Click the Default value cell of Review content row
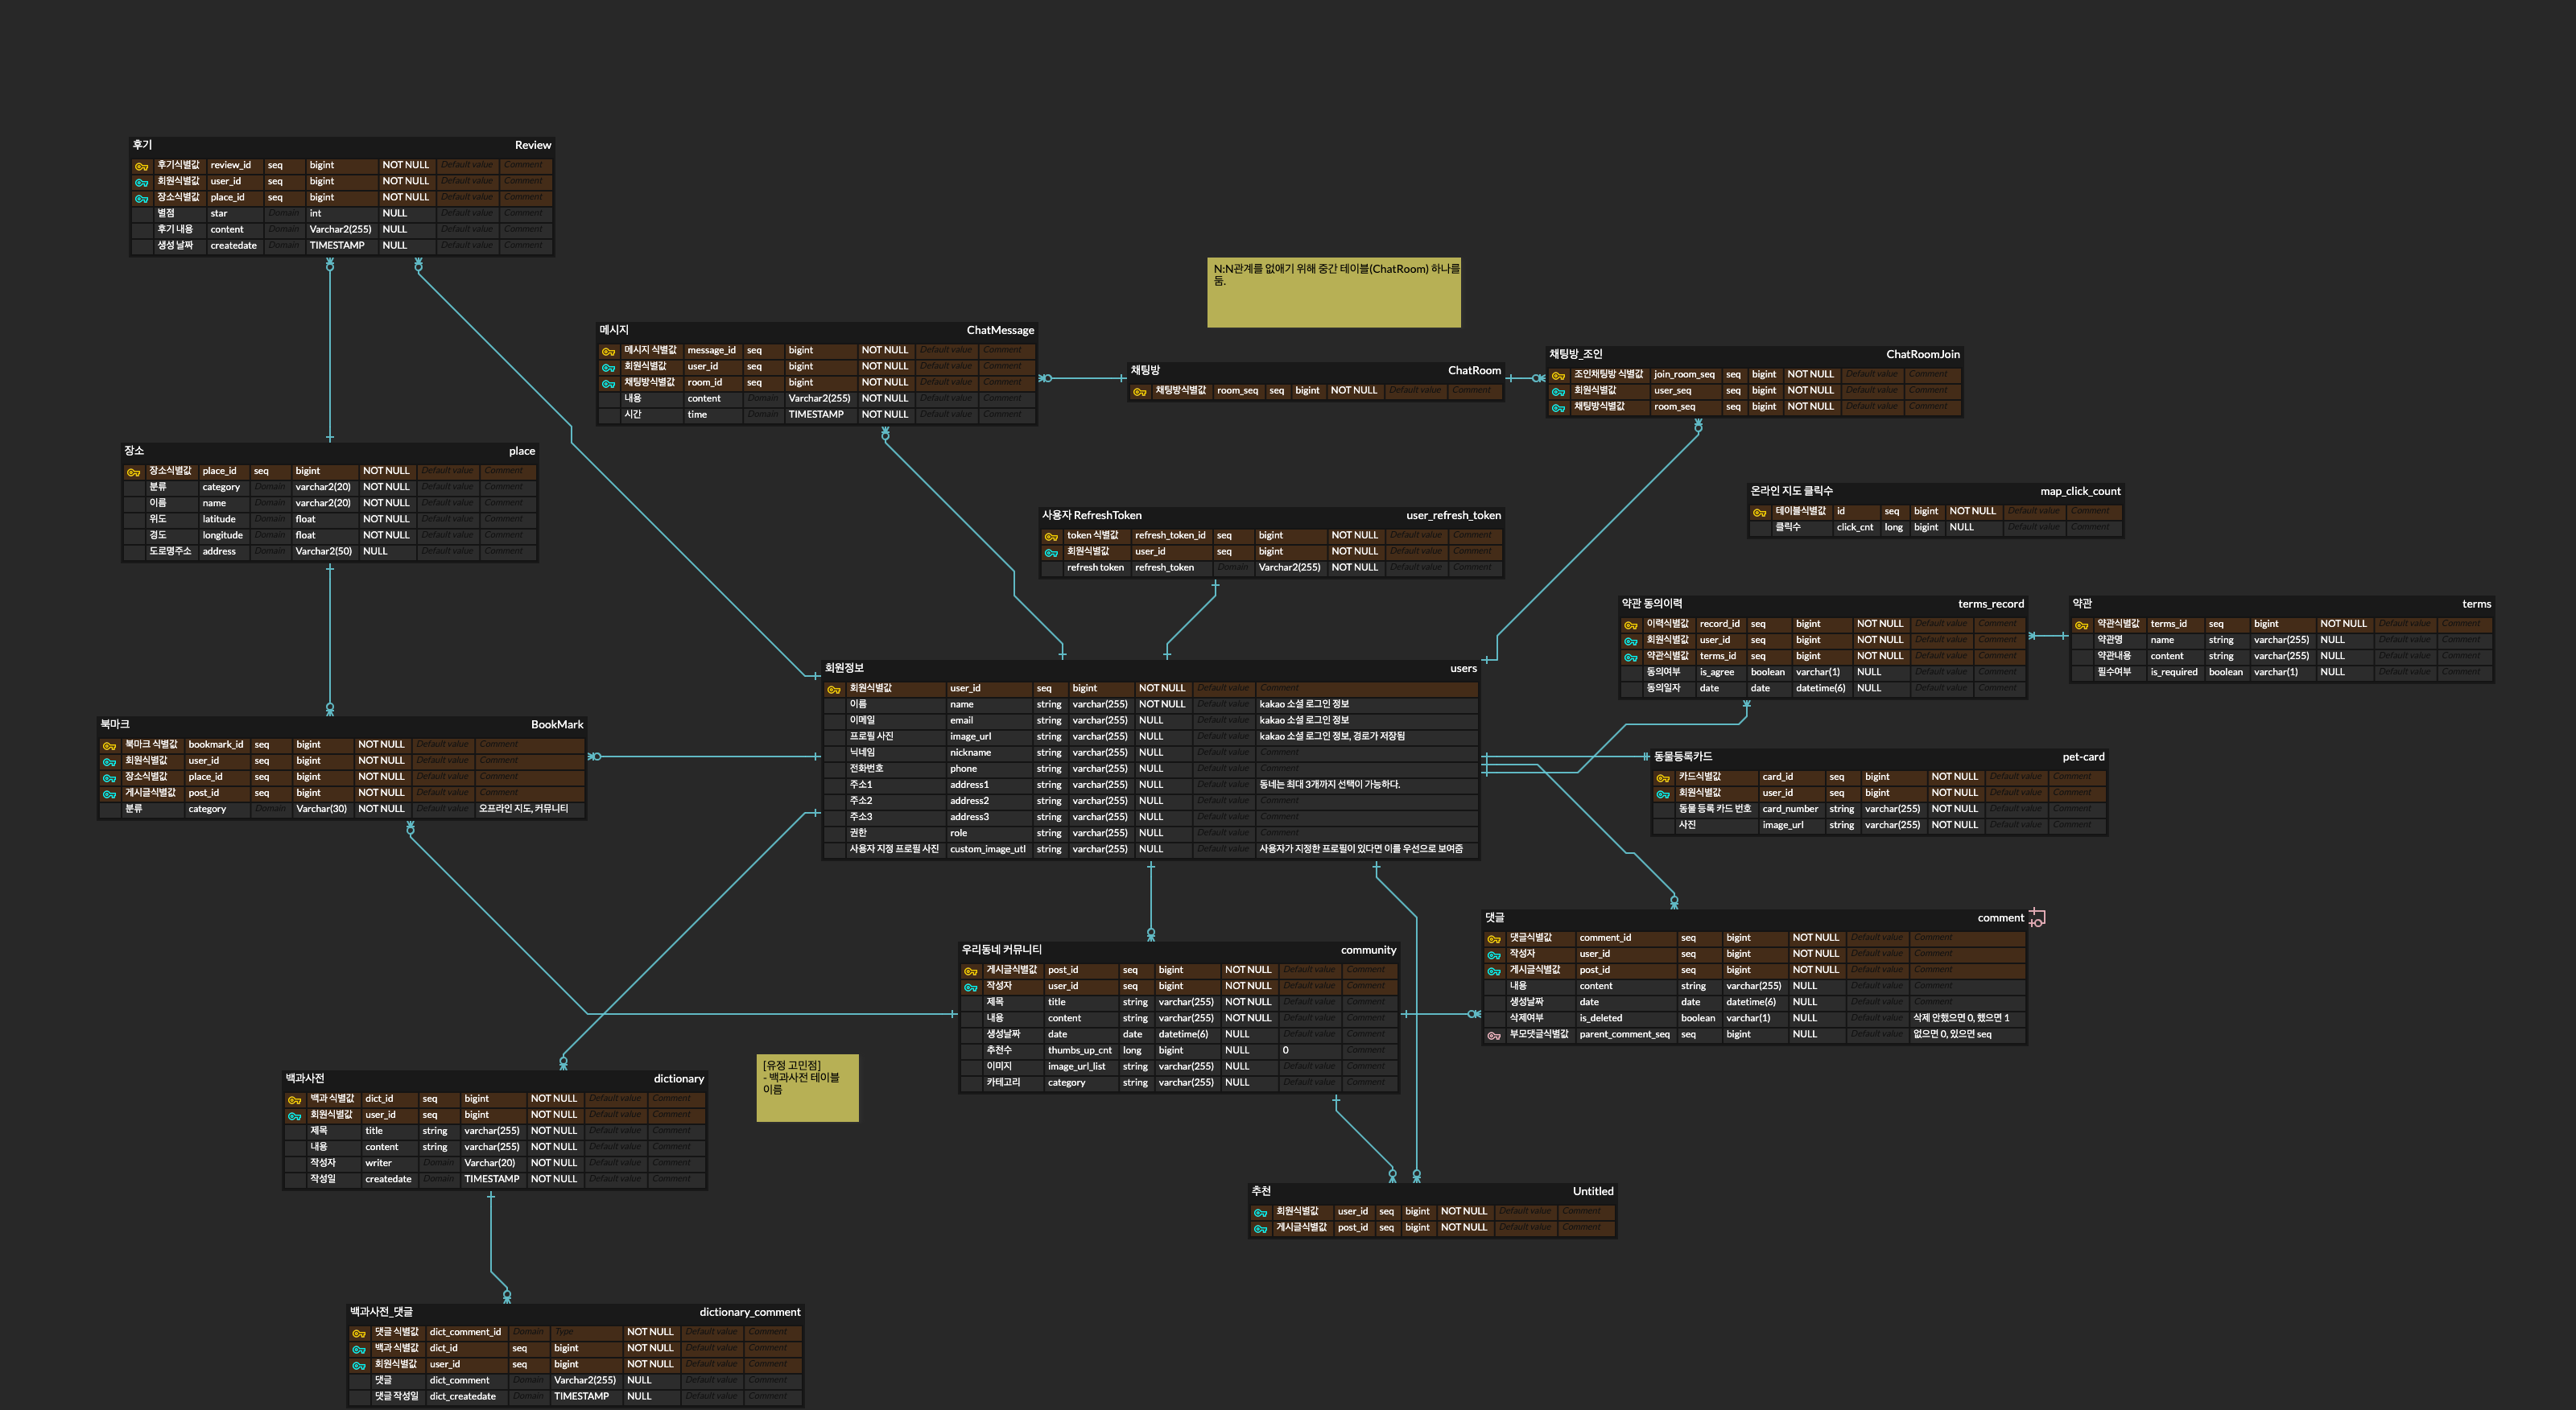This screenshot has width=2576, height=1410. 465,229
